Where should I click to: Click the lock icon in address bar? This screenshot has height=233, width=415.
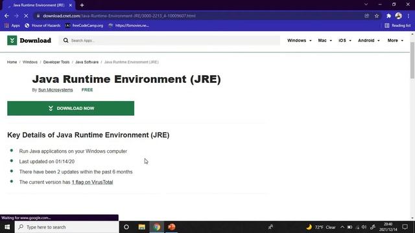pos(38,16)
